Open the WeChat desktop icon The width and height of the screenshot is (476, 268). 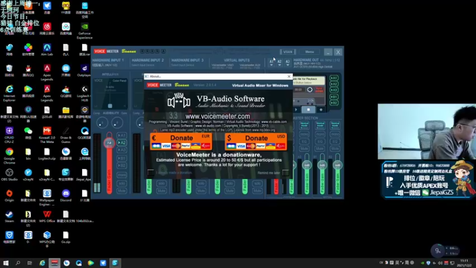click(x=28, y=133)
